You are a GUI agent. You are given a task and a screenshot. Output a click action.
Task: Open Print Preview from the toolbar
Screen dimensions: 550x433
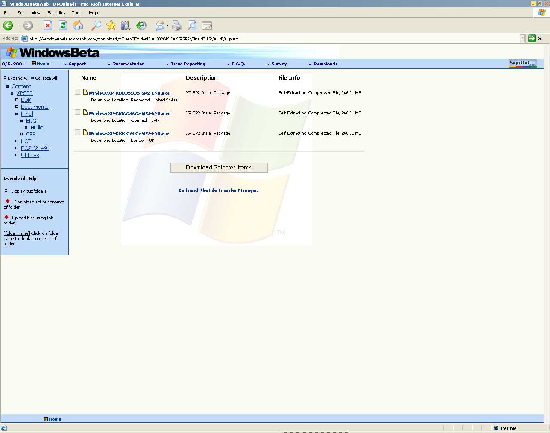coord(192,26)
